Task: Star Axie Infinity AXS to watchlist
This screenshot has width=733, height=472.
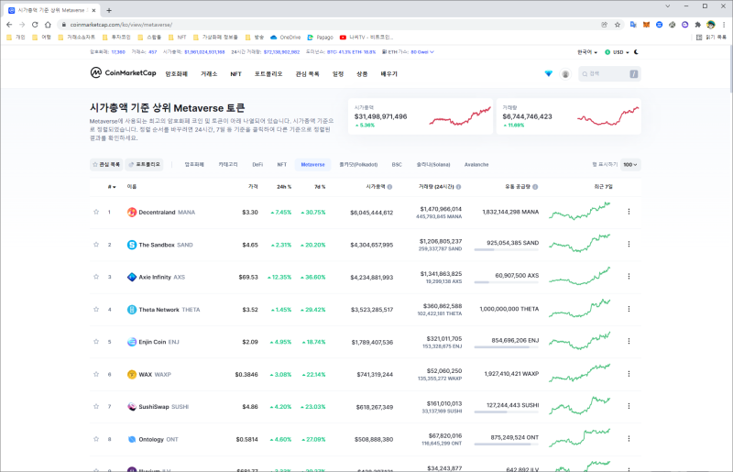Action: click(96, 277)
